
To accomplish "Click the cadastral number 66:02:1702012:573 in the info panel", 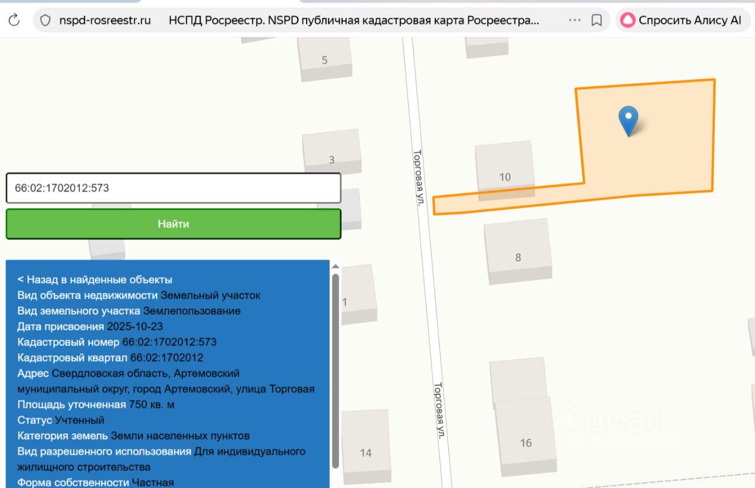I will [x=169, y=342].
